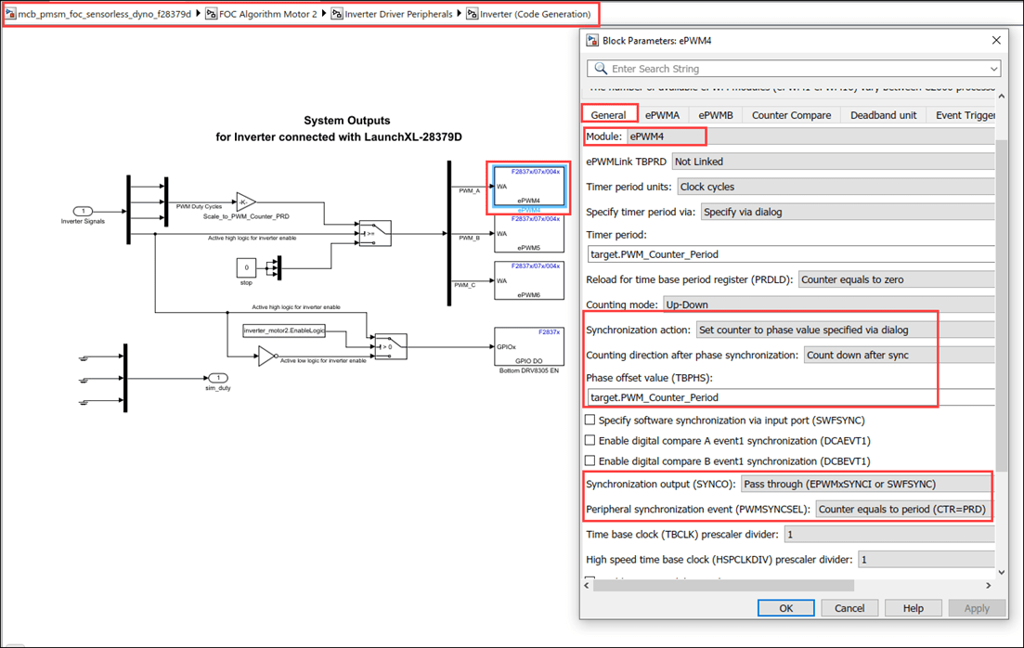Navigate to Inverter Driver Peripherals breadcrumb
This screenshot has width=1024, height=648.
(398, 14)
